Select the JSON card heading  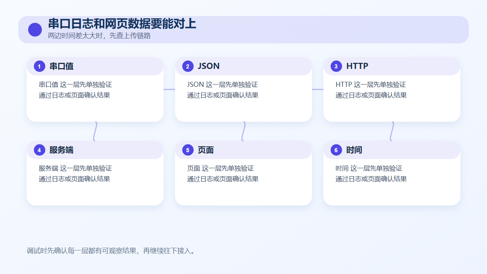coord(208,66)
